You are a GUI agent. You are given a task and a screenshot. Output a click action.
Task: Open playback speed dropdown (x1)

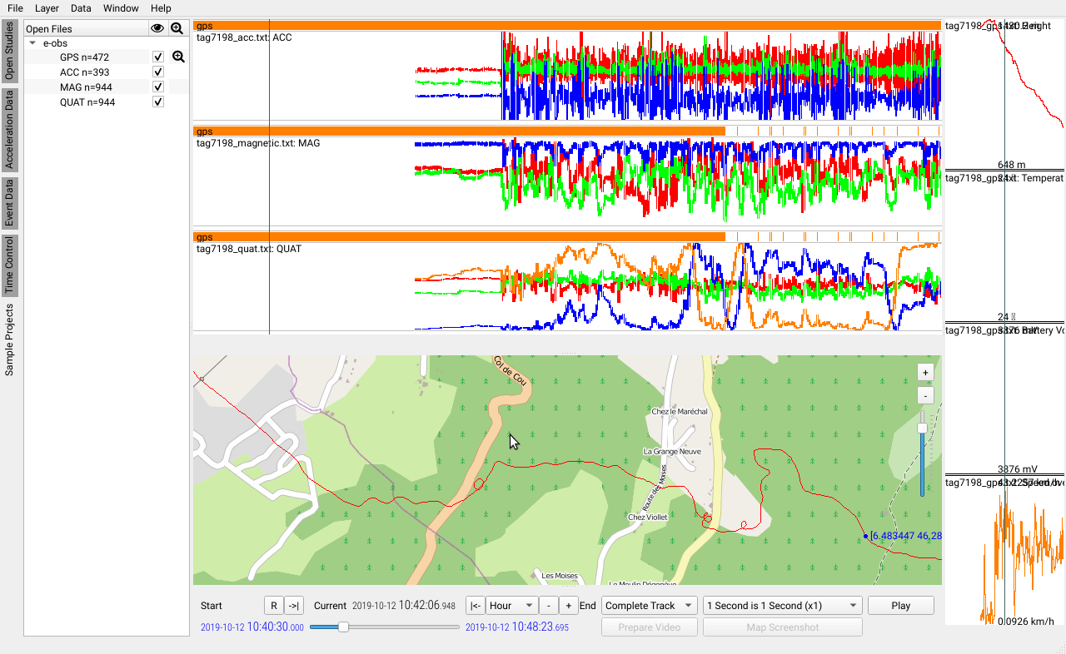click(782, 606)
